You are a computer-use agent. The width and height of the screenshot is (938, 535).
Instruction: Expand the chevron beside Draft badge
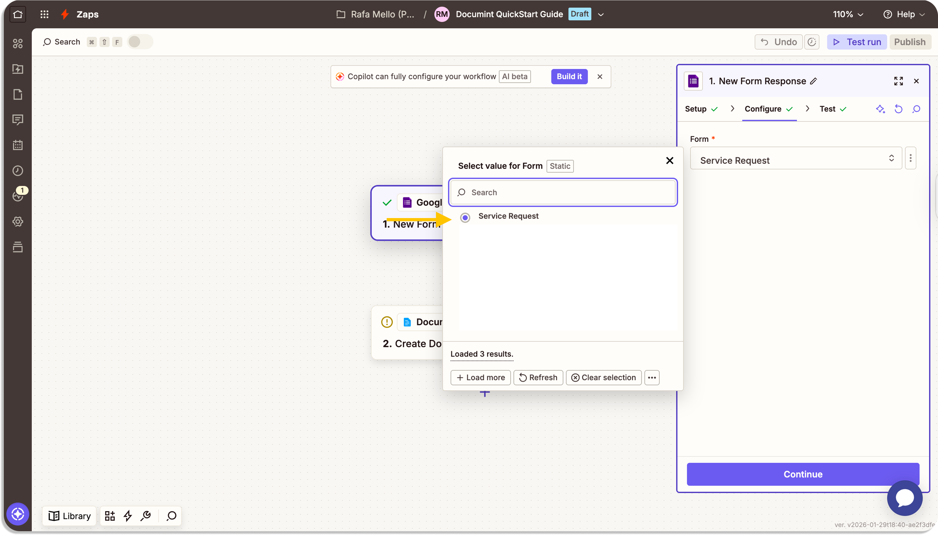pos(601,15)
